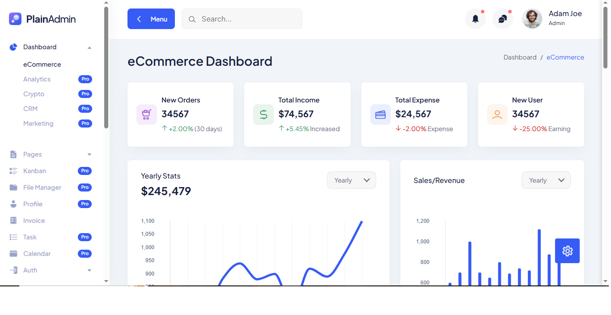Select eCommerce in the sidebar menu
Viewport: 611px width, 315px height.
coord(42,64)
